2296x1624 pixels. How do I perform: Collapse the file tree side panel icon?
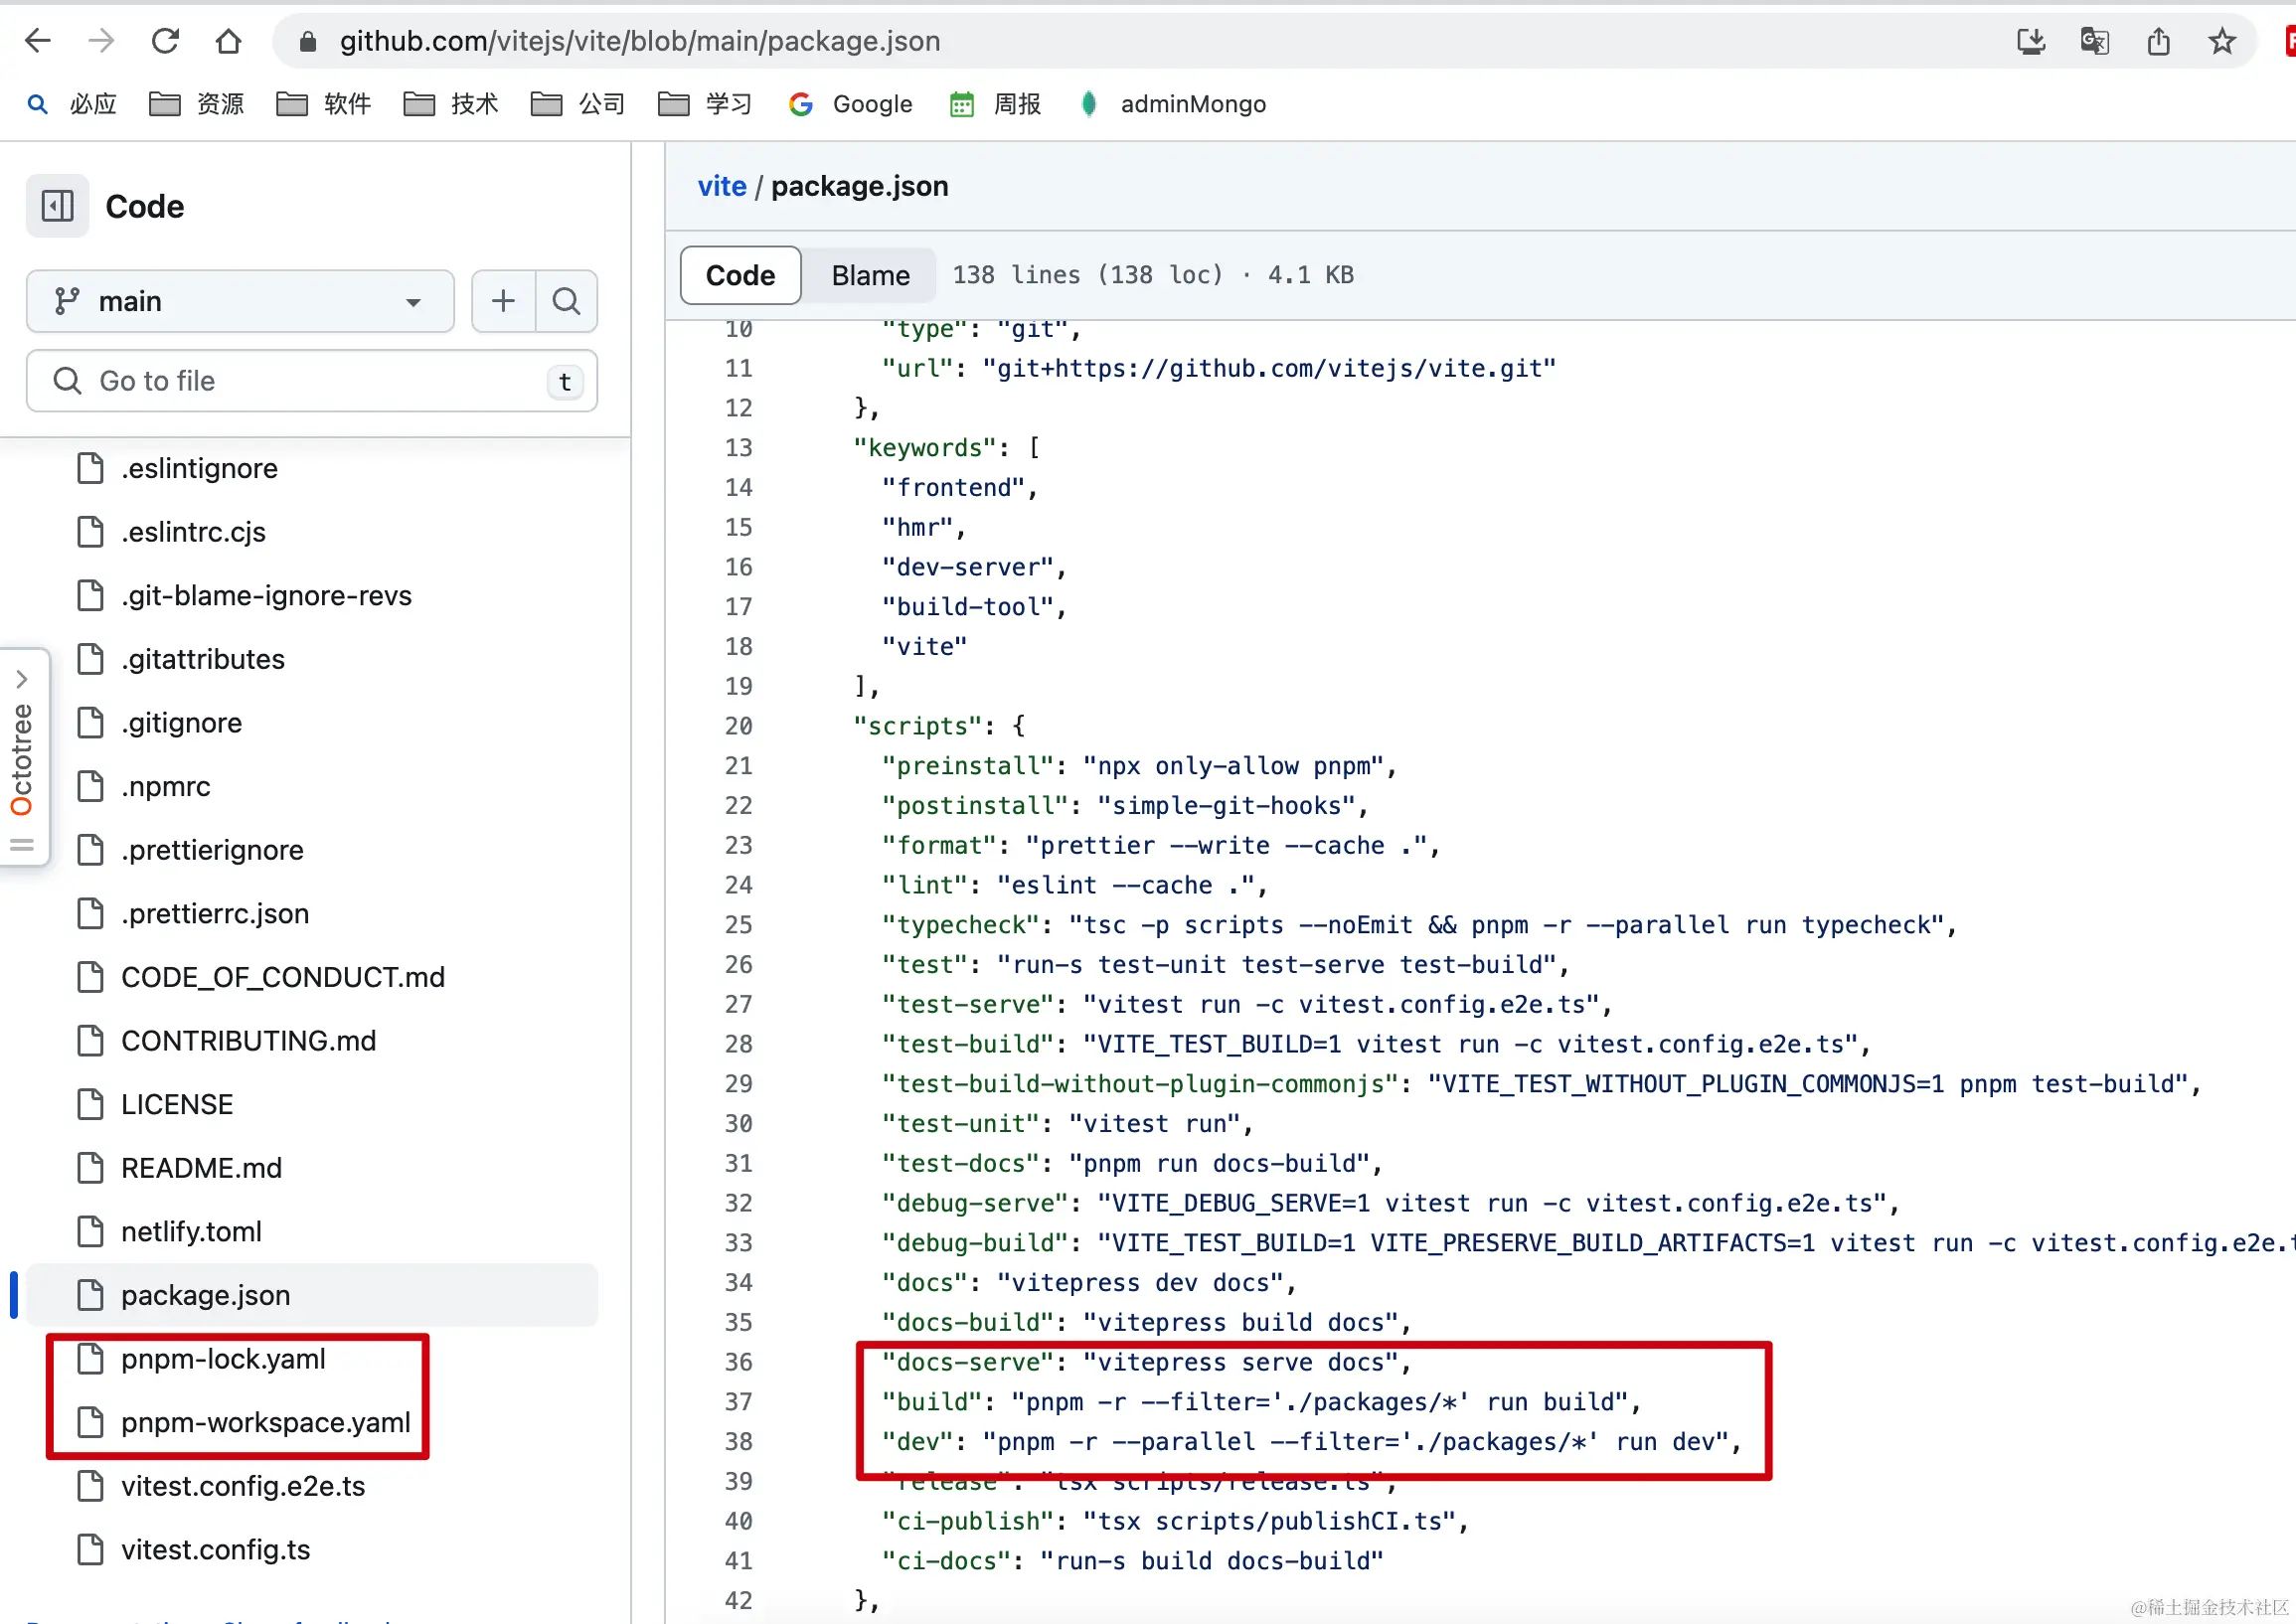point(57,206)
